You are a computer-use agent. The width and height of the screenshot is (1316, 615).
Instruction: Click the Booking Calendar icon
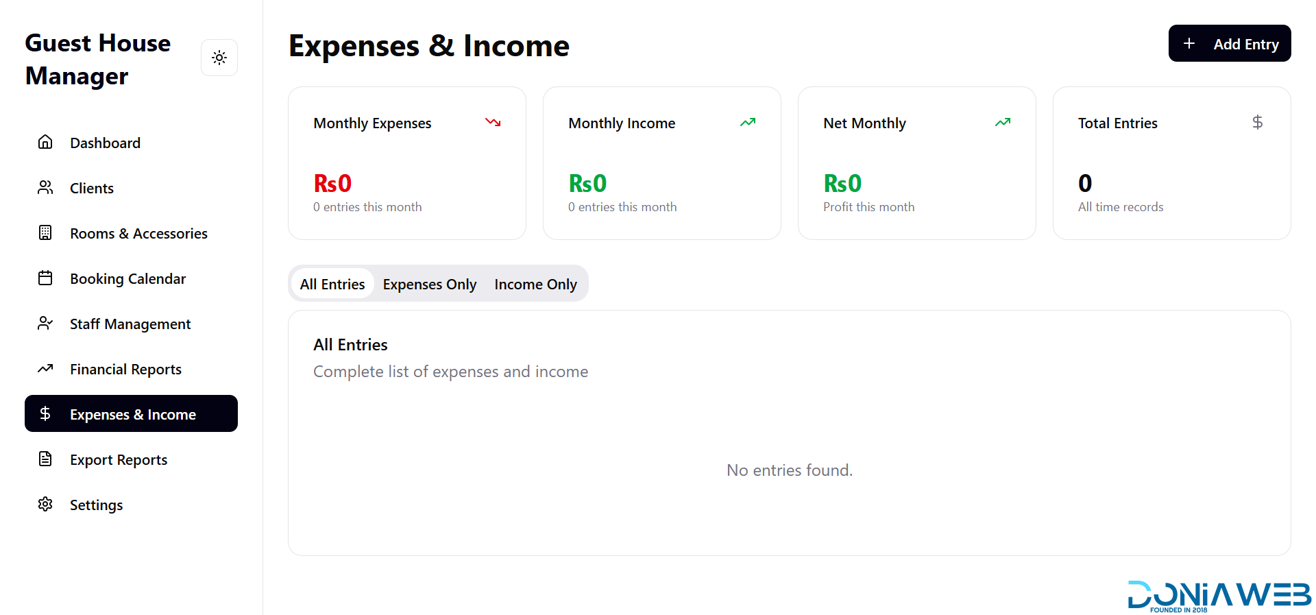click(x=45, y=278)
